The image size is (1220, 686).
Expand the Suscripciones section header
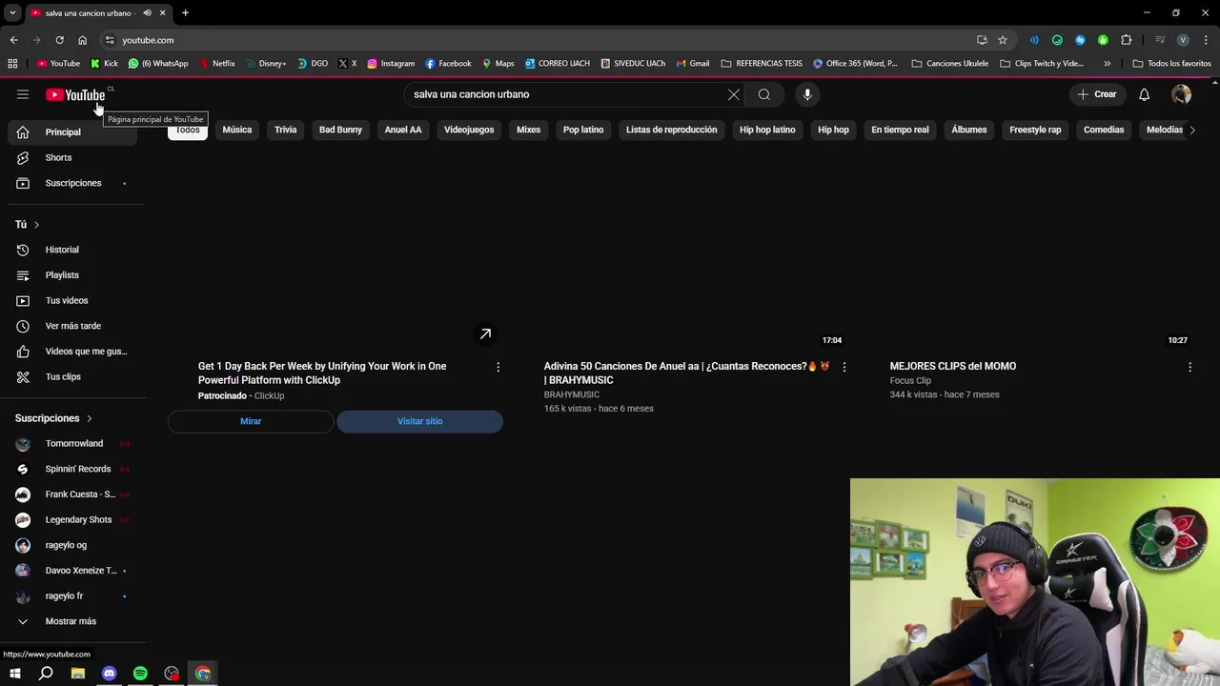[53, 418]
